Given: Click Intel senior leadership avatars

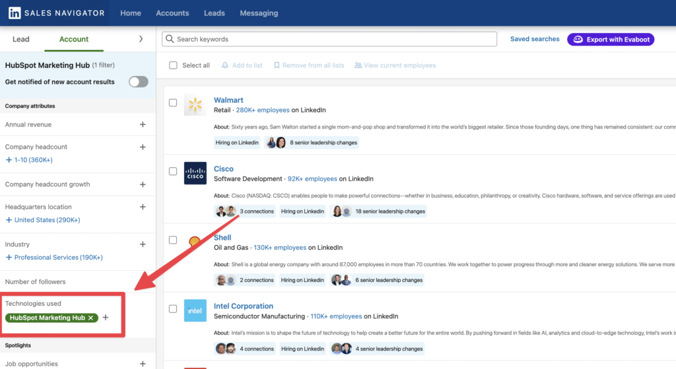Looking at the screenshot, I should point(341,349).
